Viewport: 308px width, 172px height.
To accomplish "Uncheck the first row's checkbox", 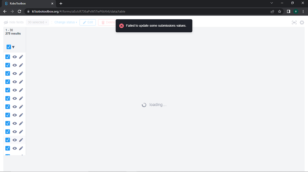I will [x=7, y=57].
